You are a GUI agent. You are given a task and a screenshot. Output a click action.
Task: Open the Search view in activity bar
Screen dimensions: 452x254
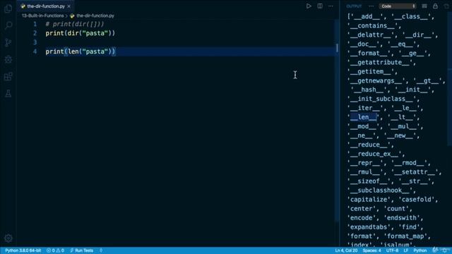point(8,25)
